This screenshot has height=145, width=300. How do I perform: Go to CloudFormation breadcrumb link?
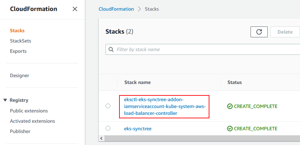coord(116,9)
